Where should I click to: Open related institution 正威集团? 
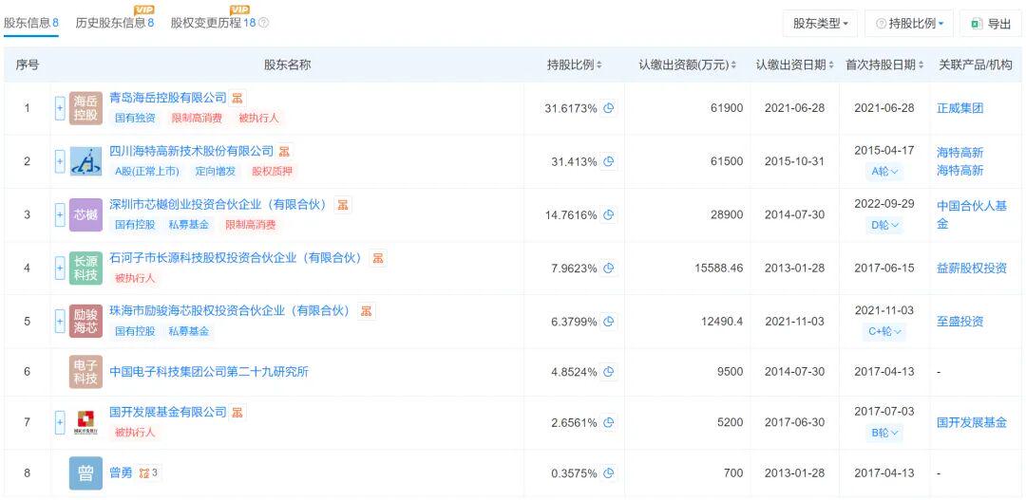pos(959,108)
